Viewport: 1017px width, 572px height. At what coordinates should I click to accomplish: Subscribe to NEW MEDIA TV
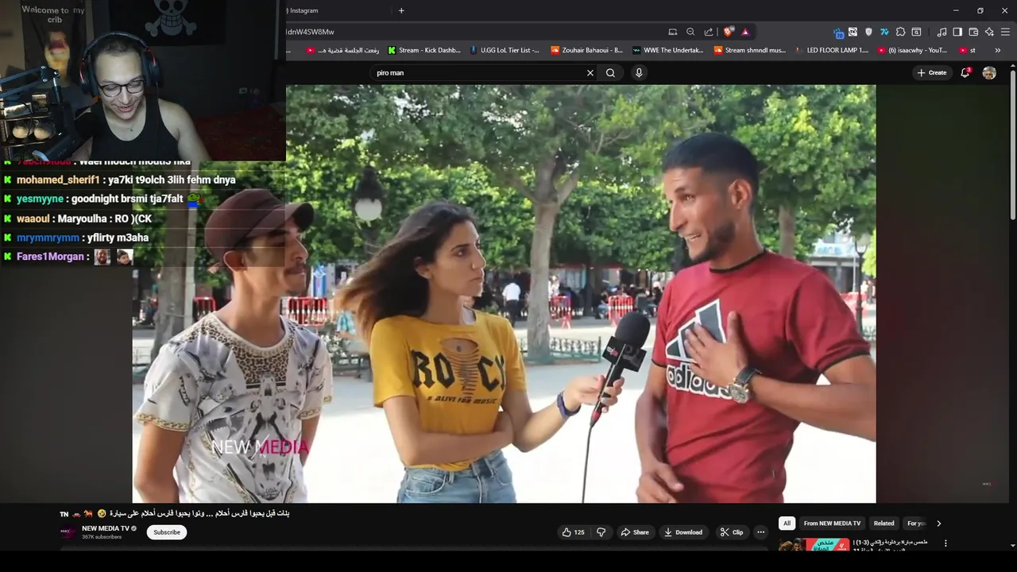[x=167, y=532]
